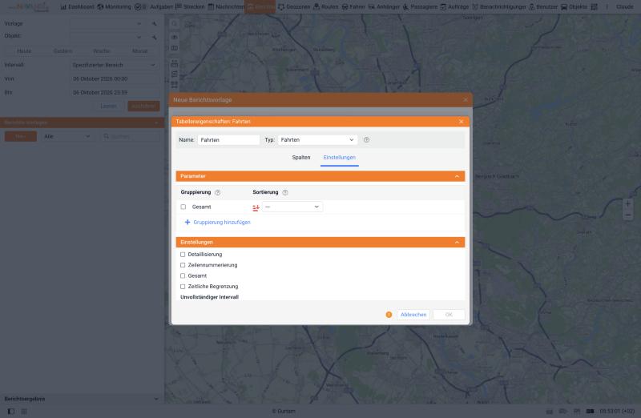This screenshot has height=418, width=641.
Task: Switch to the Spalten tab
Action: [x=301, y=157]
